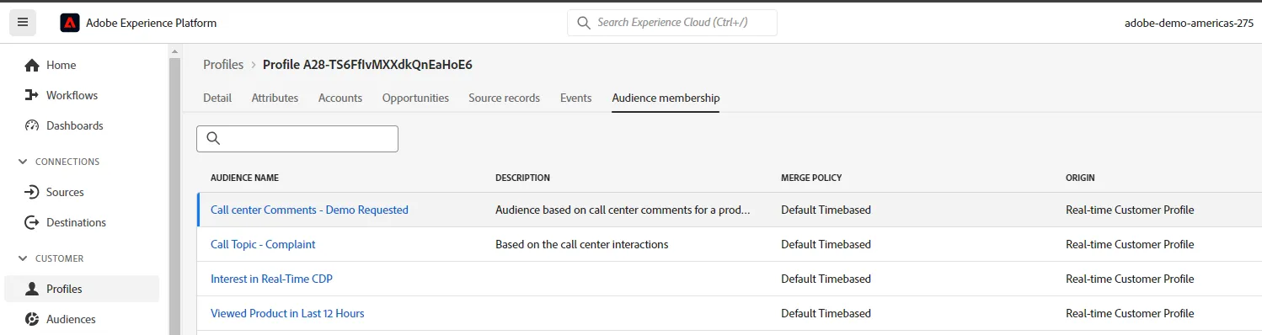The height and width of the screenshot is (335, 1262).
Task: Open Call center Comments - Demo Requested audience
Action: tap(309, 210)
